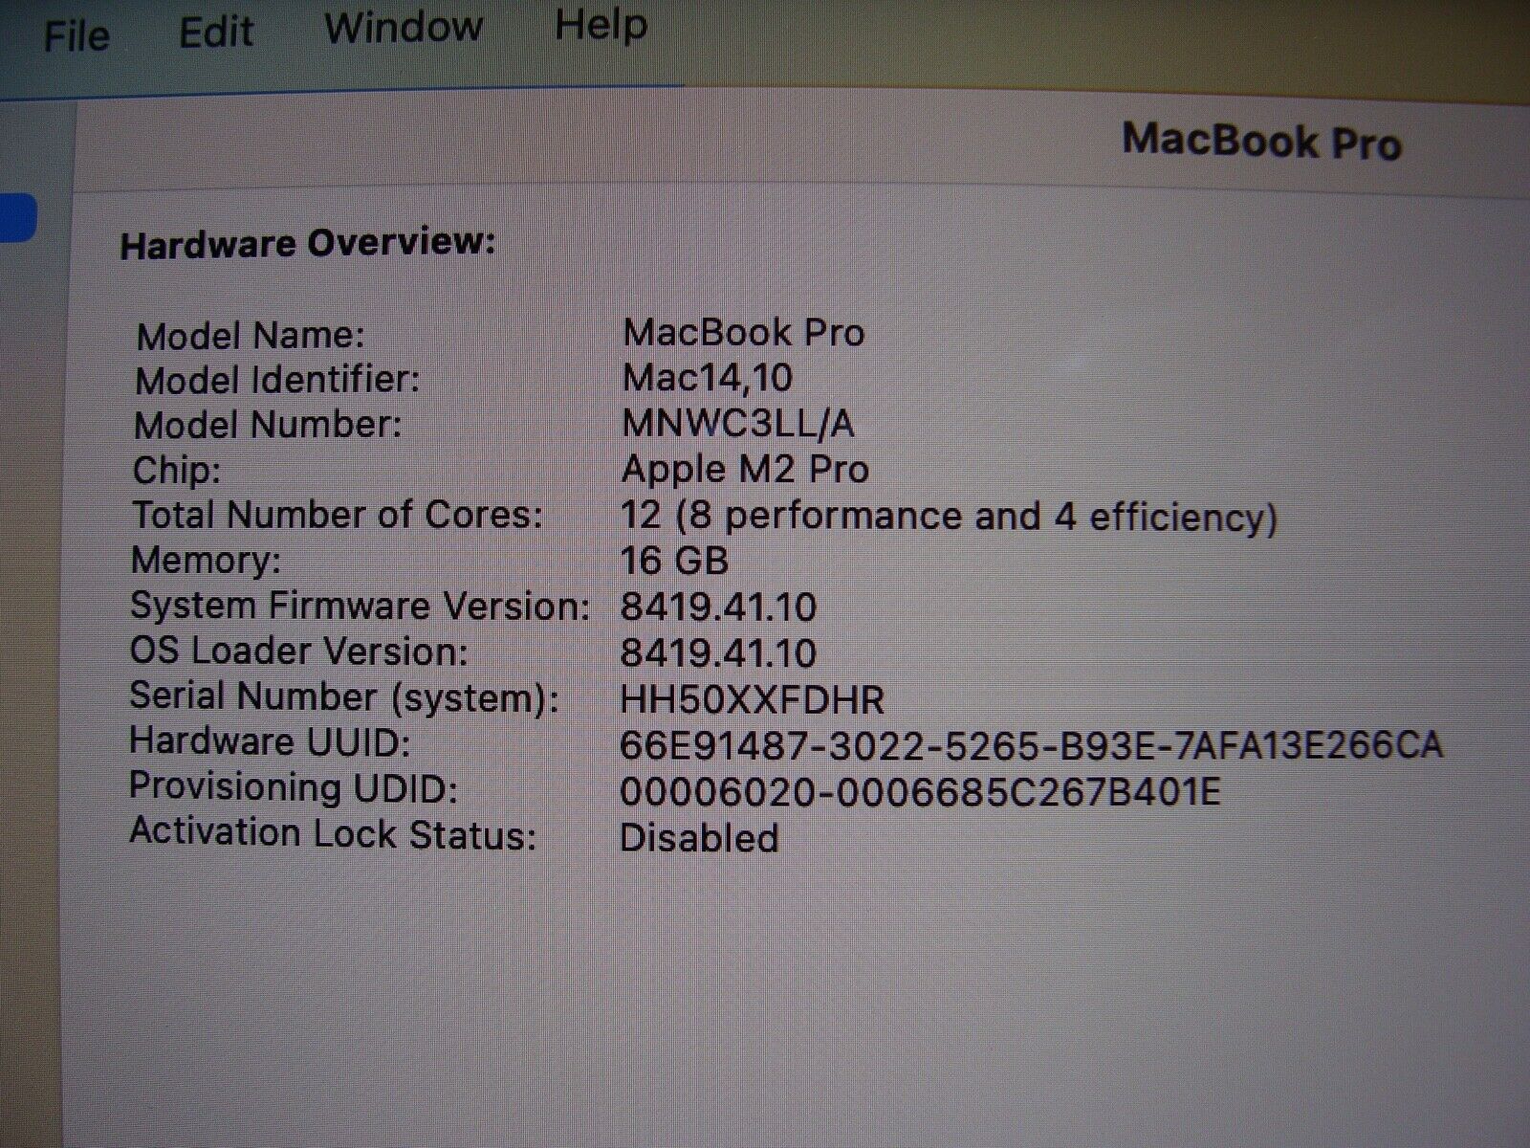Click the MacBook Pro window title
Screen dimensions: 1530x1148
pyautogui.click(x=1261, y=142)
